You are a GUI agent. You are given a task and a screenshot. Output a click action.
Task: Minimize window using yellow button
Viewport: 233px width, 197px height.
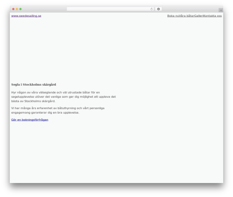click(17, 9)
